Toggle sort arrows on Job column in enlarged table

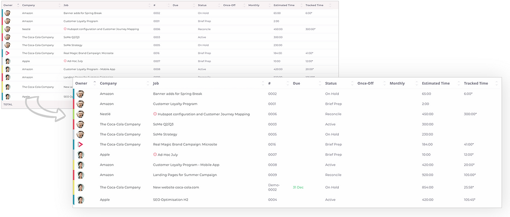263,83
